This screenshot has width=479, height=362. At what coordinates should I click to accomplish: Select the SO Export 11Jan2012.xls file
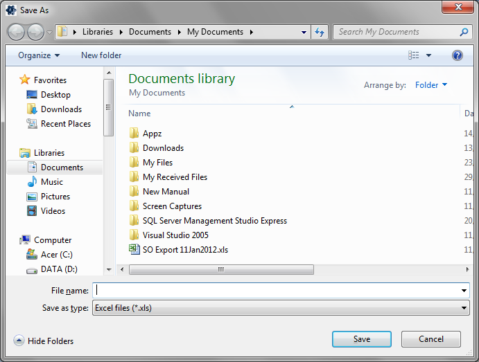[x=184, y=250]
